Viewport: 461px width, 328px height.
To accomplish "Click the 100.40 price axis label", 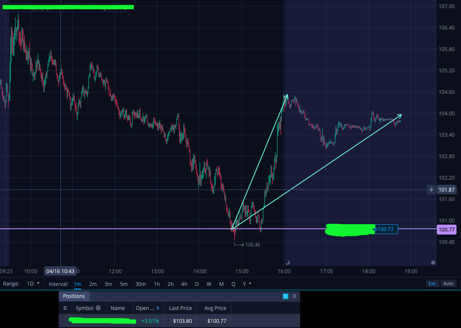I will (x=446, y=242).
